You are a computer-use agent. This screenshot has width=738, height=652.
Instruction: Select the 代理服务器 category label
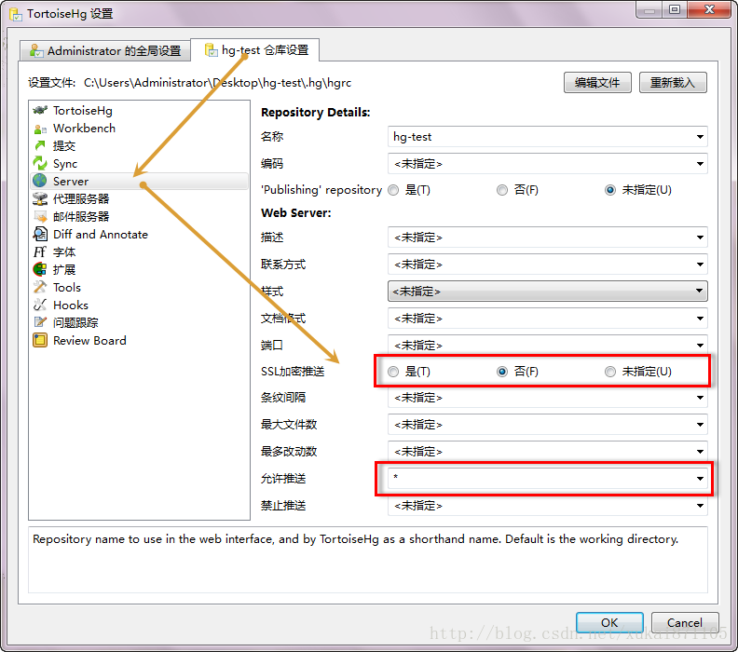point(81,199)
